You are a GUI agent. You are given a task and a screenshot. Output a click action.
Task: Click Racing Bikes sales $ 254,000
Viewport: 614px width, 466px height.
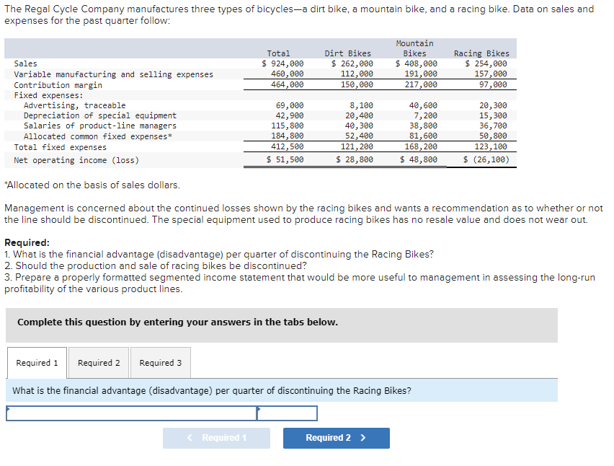[x=486, y=63]
